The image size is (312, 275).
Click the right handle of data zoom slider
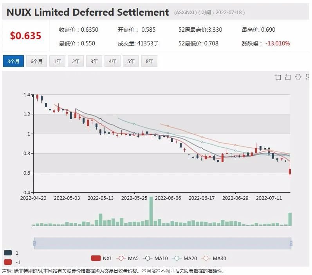point(291,243)
